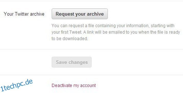Click the divider line above Save changes
The width and height of the screenshot is (183, 93).
click(91, 49)
